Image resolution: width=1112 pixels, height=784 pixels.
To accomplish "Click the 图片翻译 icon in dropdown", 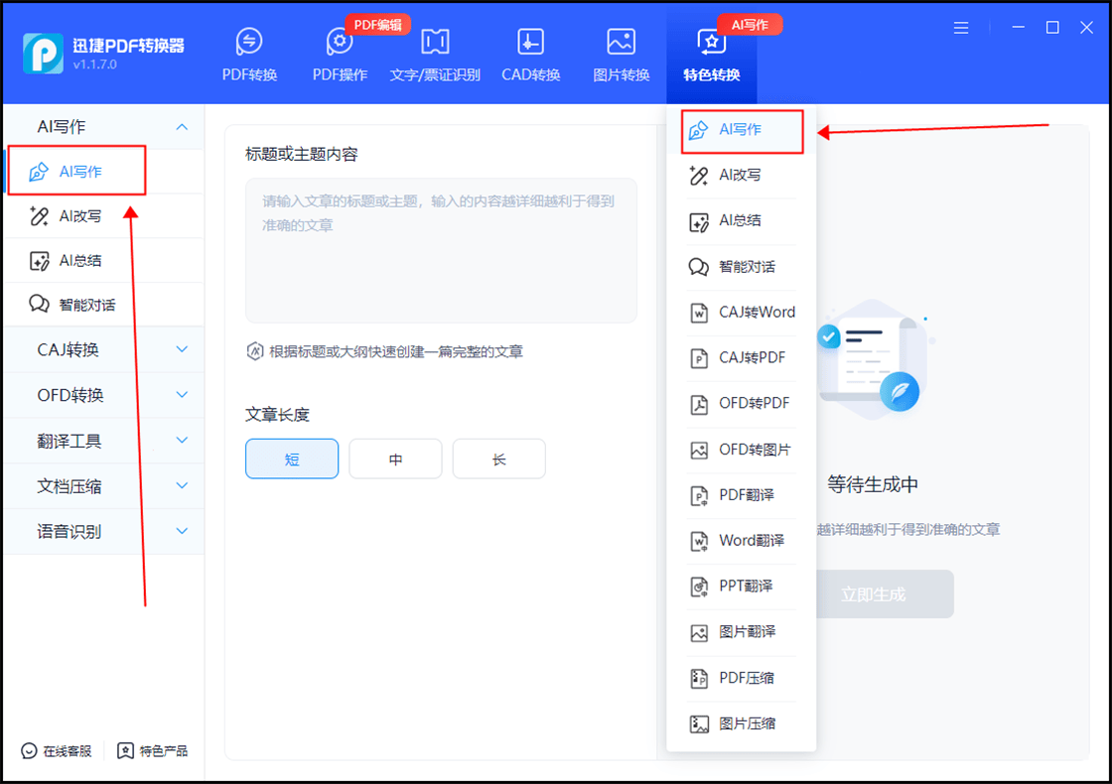I will (x=699, y=632).
